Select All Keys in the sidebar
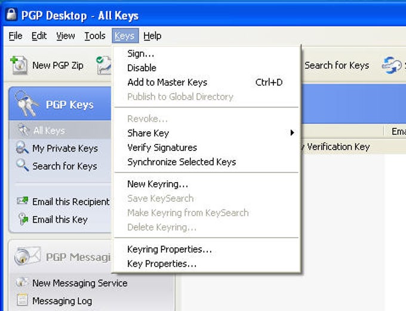406x311 pixels. coord(49,131)
